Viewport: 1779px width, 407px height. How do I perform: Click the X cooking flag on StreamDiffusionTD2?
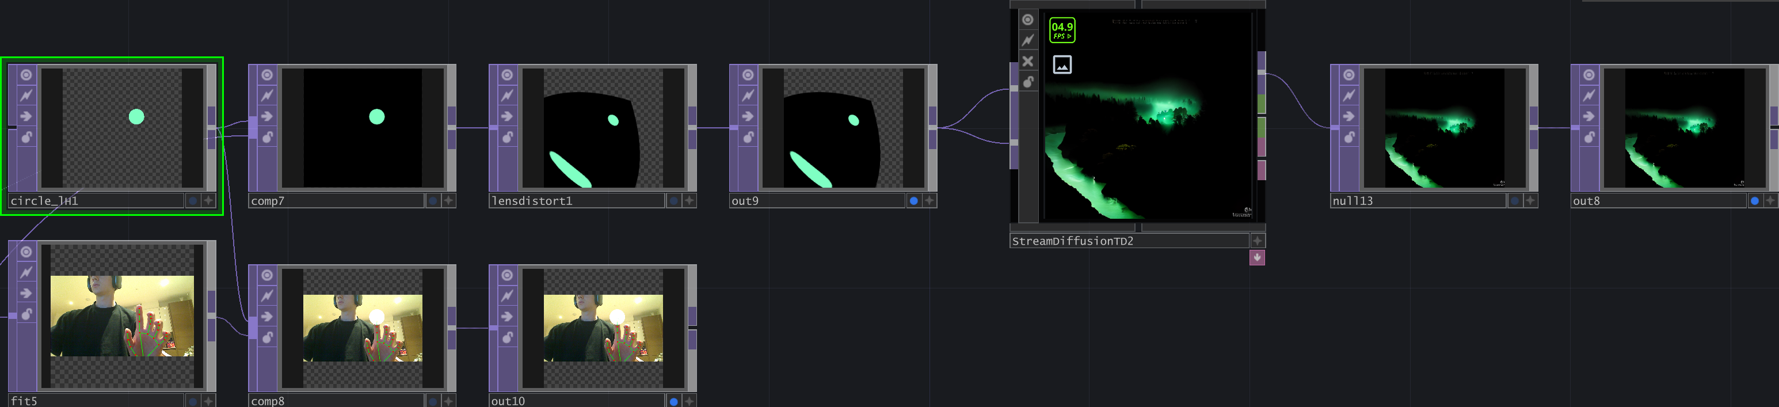[1027, 61]
